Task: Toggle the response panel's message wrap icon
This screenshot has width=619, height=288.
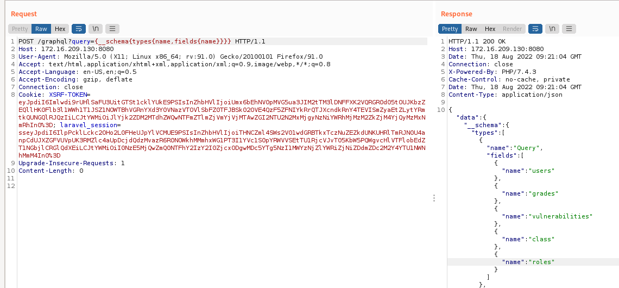Action: click(x=535, y=29)
